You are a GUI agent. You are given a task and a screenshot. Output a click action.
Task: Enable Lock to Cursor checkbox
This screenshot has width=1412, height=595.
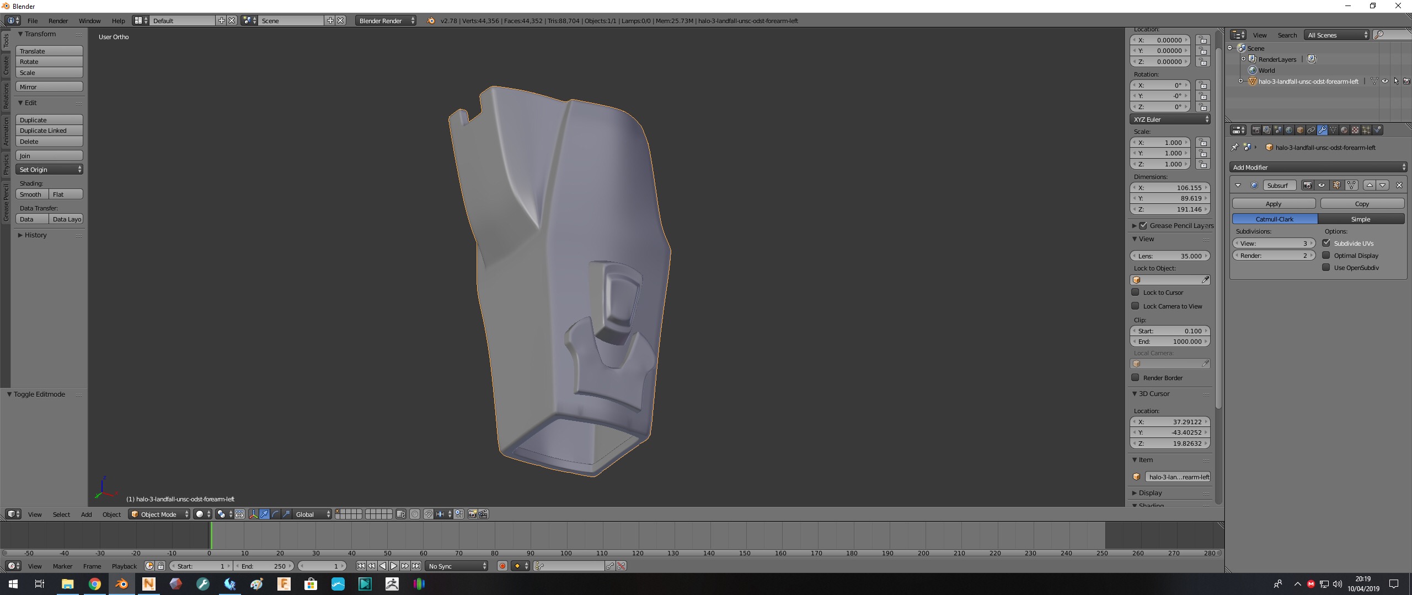[x=1135, y=292]
